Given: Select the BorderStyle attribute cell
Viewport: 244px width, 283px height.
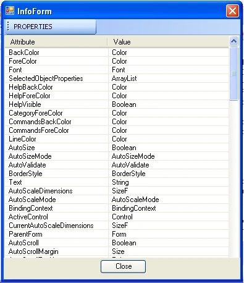Looking at the screenshot, I should [x=57, y=174].
